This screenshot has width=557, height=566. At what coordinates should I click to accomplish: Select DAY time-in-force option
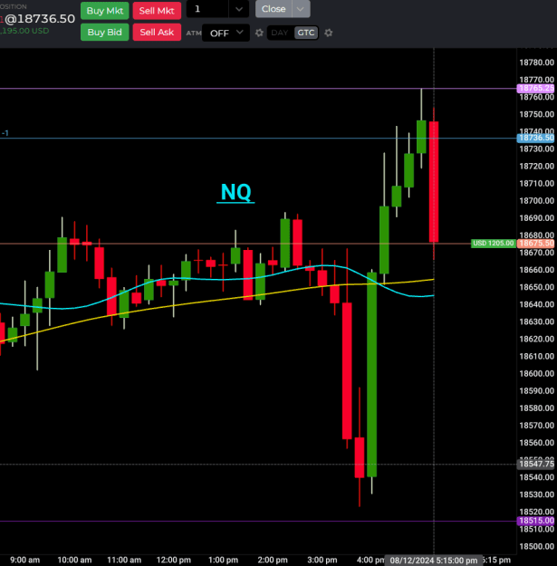coord(279,33)
